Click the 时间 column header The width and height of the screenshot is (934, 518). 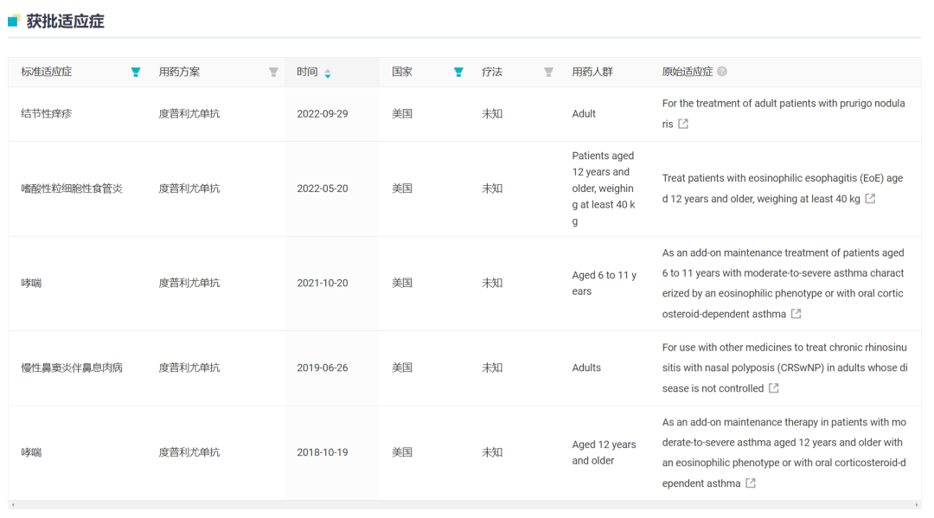[x=307, y=72]
